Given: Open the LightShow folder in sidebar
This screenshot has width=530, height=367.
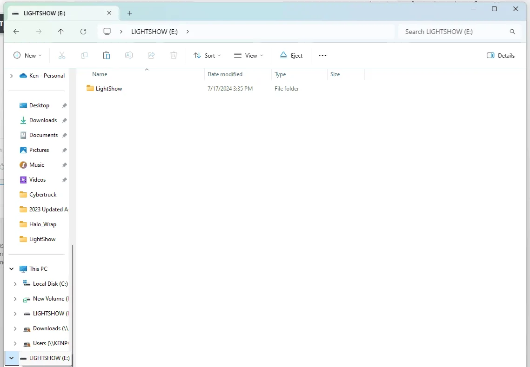Looking at the screenshot, I should (42, 239).
